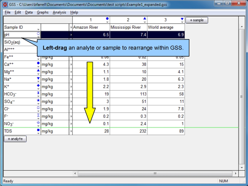Screen dimensions: 248x186
Task: Click the horizontal scrollbar thumb
Action: tap(155, 173)
